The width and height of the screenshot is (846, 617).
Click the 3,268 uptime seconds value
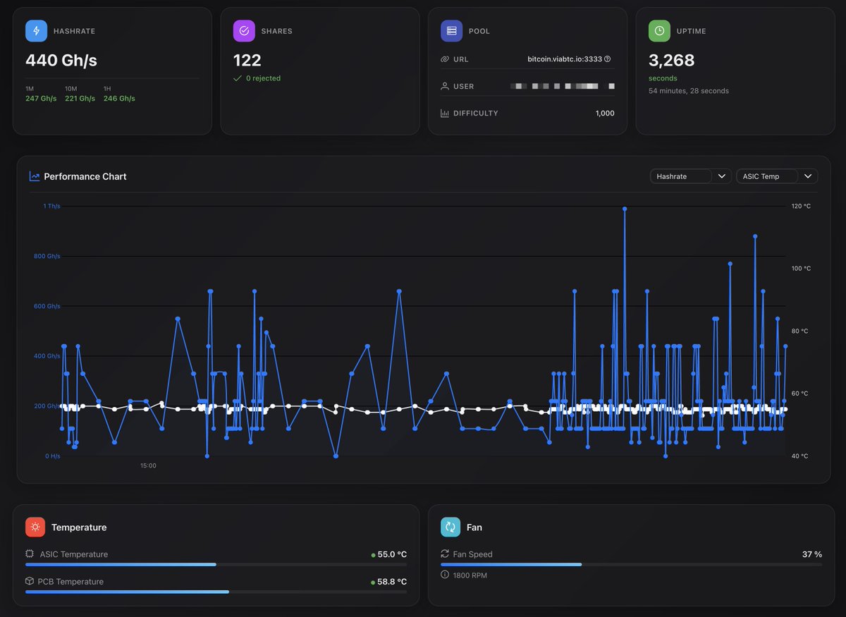coord(672,61)
